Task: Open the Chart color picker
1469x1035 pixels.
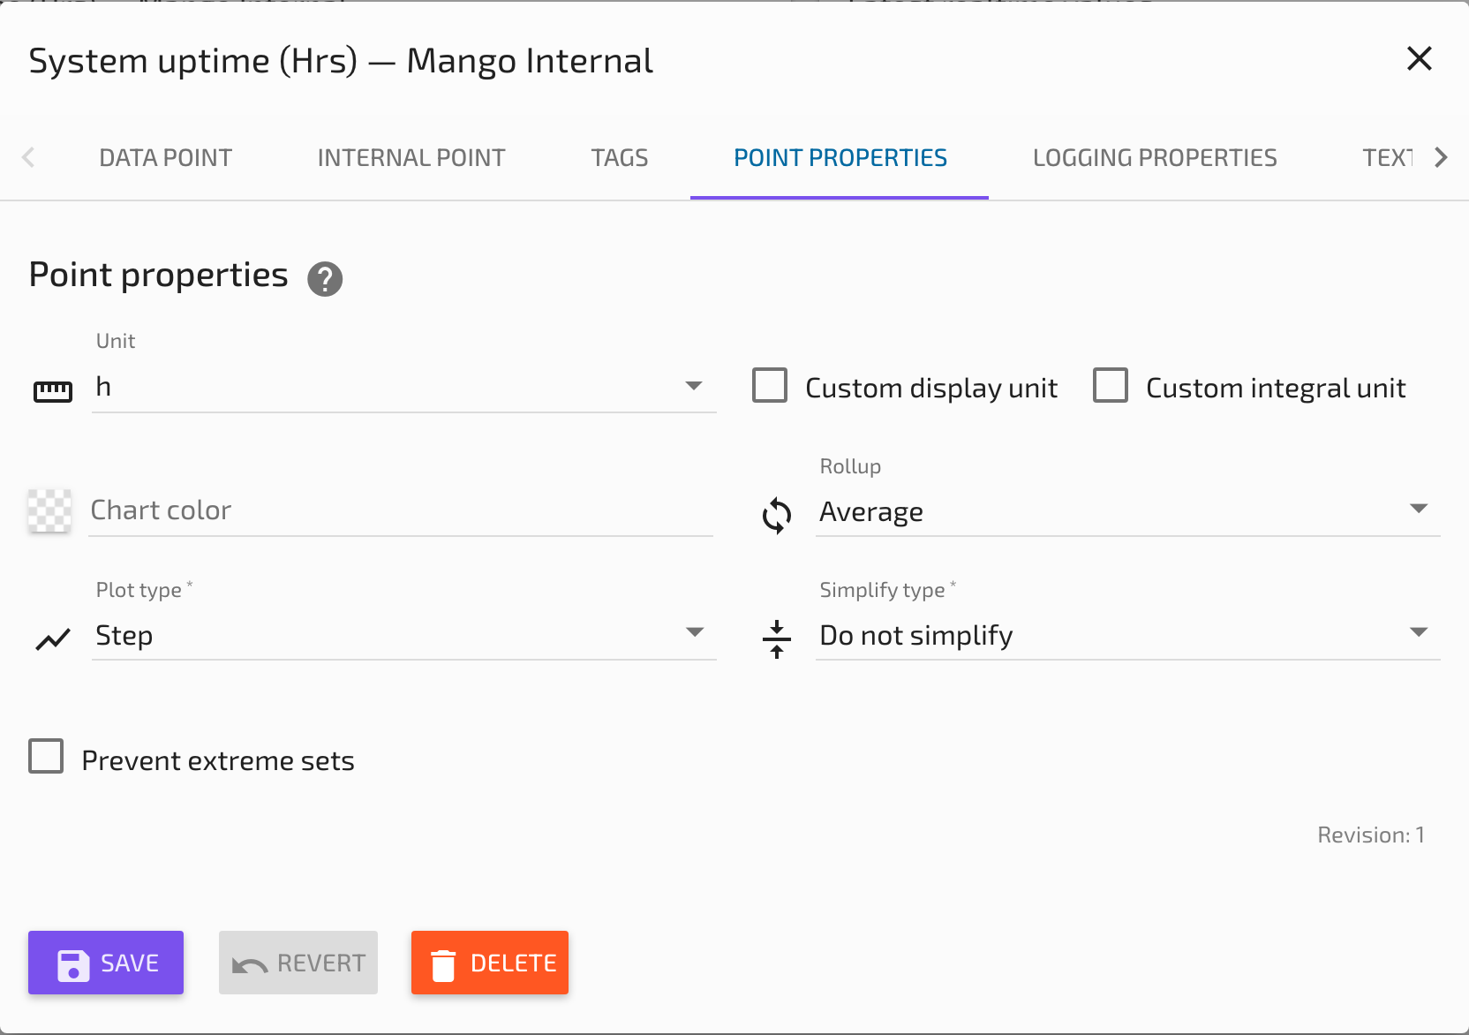Action: (x=50, y=510)
